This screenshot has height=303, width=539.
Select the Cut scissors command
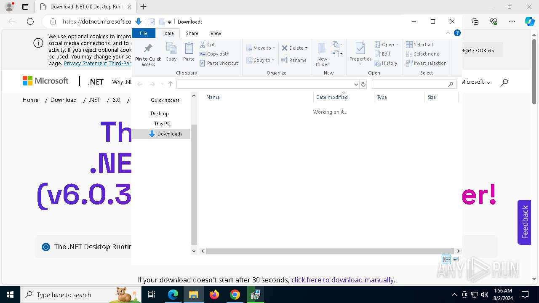tap(207, 44)
